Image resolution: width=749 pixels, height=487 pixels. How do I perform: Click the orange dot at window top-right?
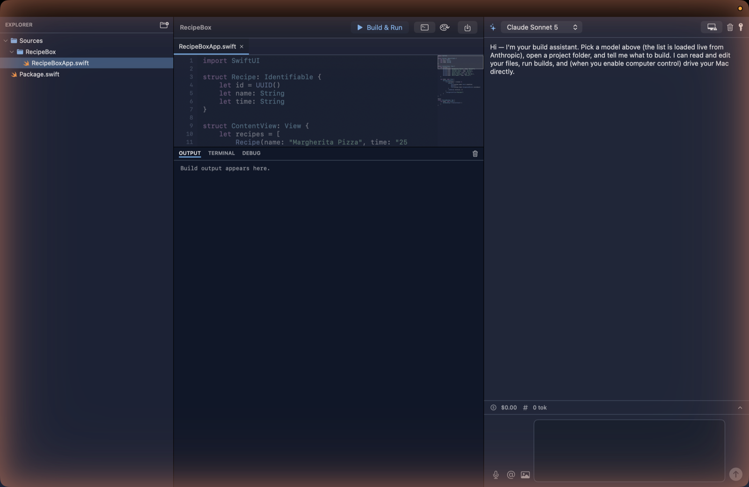click(x=740, y=8)
